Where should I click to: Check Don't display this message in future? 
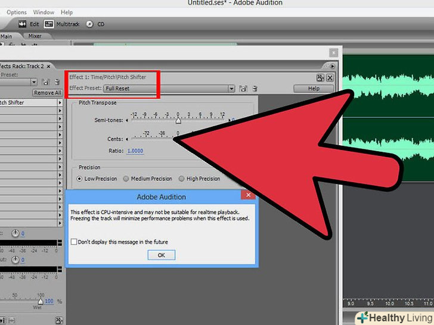74,242
